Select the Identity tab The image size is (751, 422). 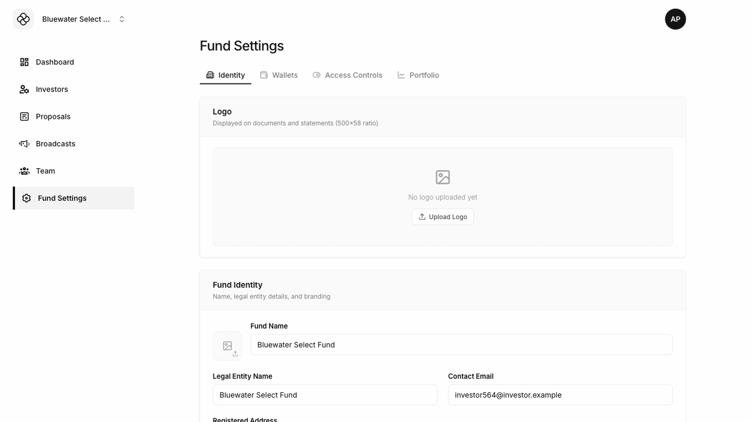tap(225, 75)
